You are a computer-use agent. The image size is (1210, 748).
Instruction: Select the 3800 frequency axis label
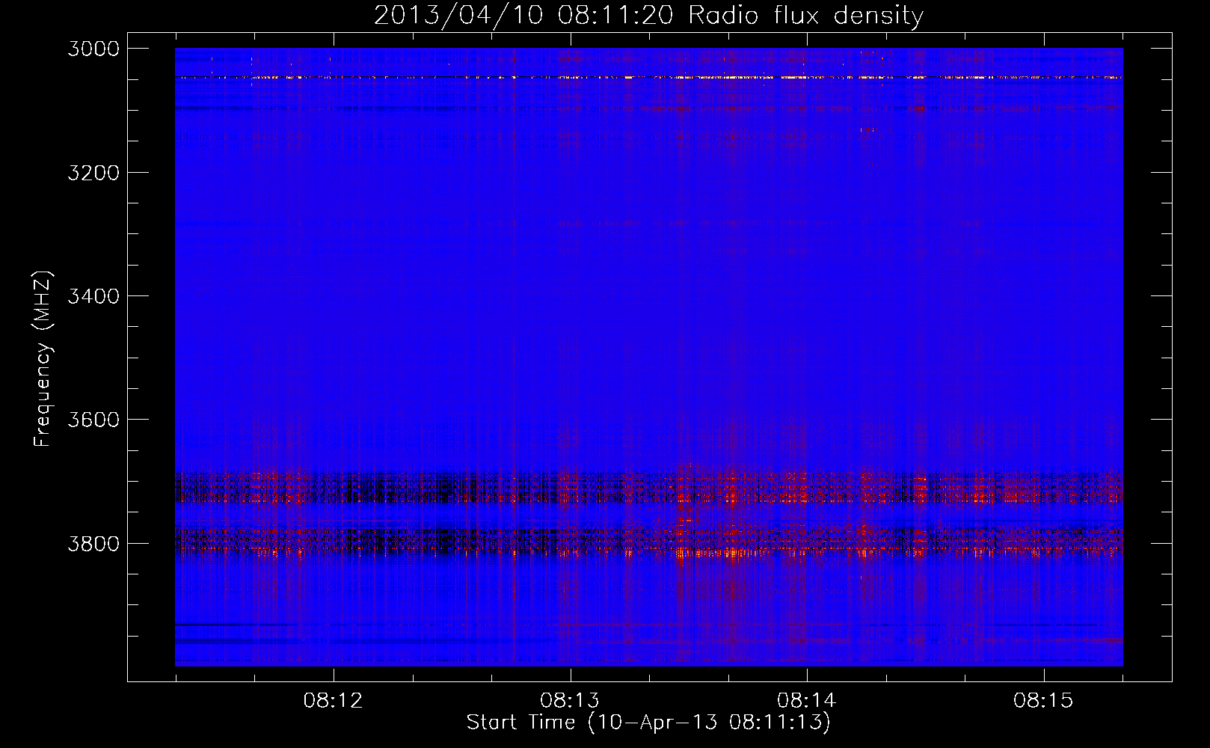tap(93, 543)
